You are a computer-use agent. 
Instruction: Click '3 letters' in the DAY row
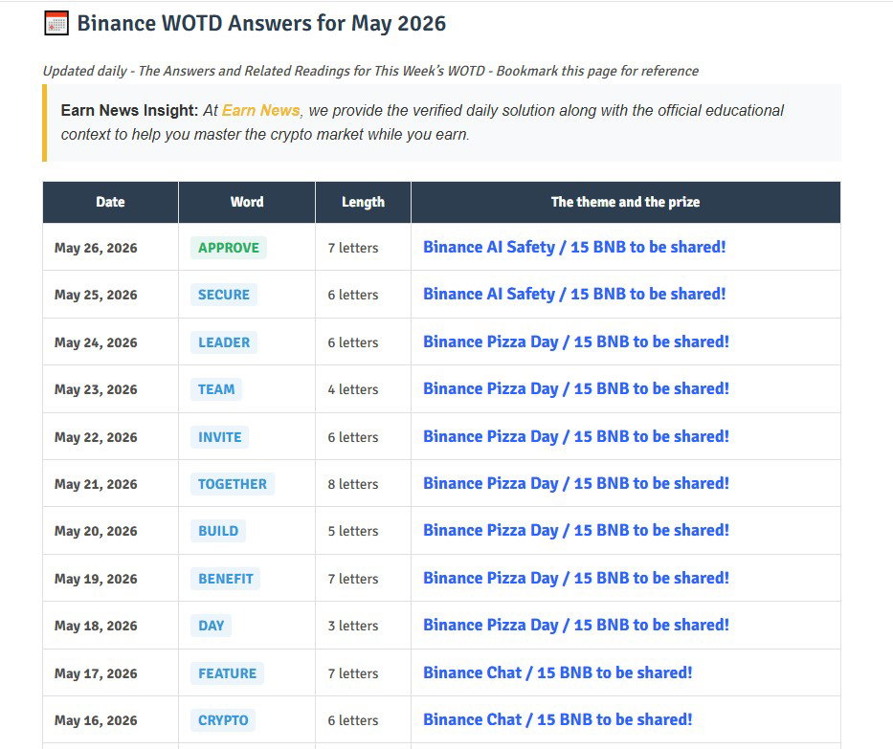point(353,626)
